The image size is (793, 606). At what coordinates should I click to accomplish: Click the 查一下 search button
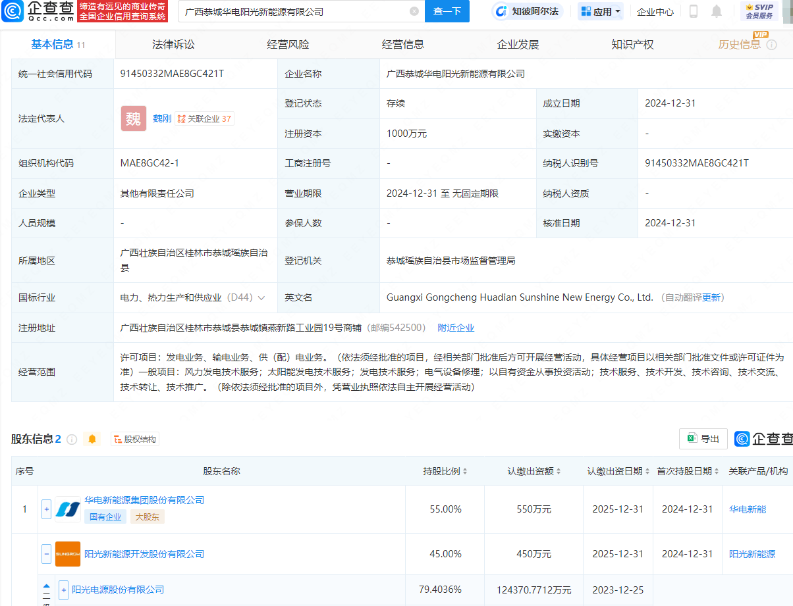[447, 11]
